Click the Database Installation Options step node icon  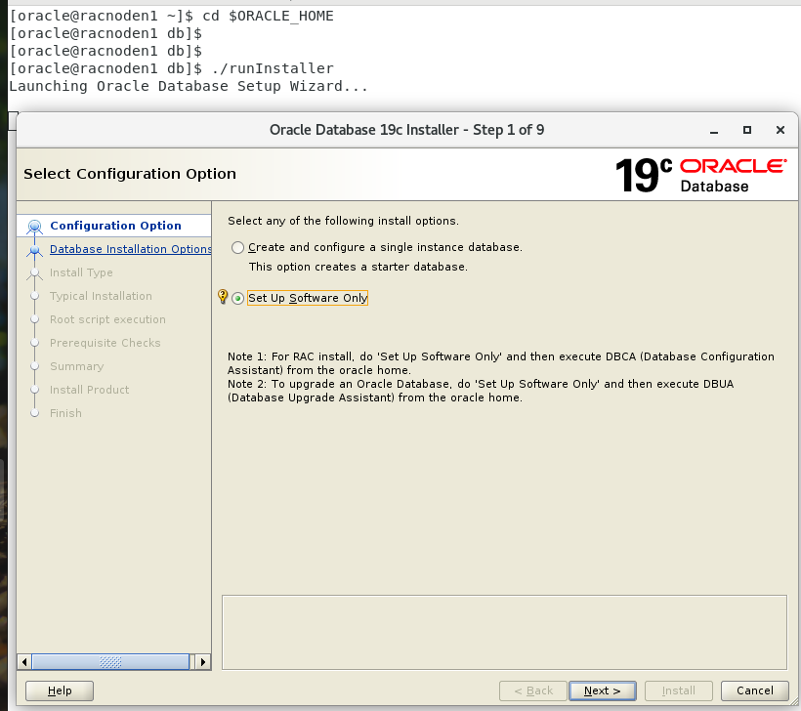pos(35,250)
